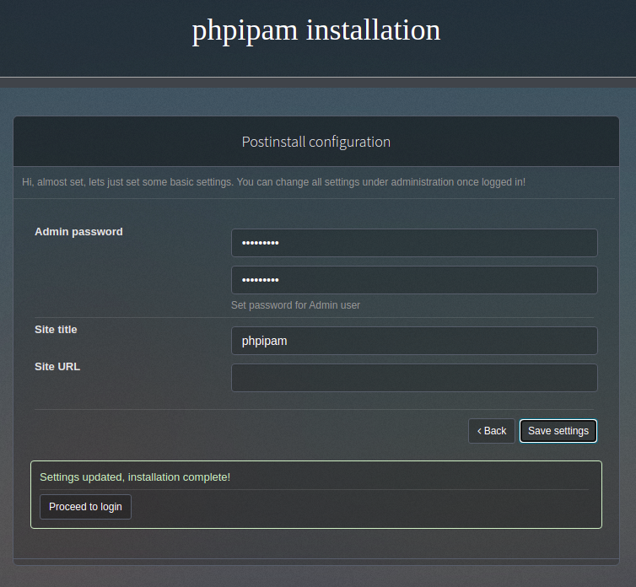Screen dimensions: 636x587
Task: Click the Postinstall configuration heading
Action: point(316,142)
